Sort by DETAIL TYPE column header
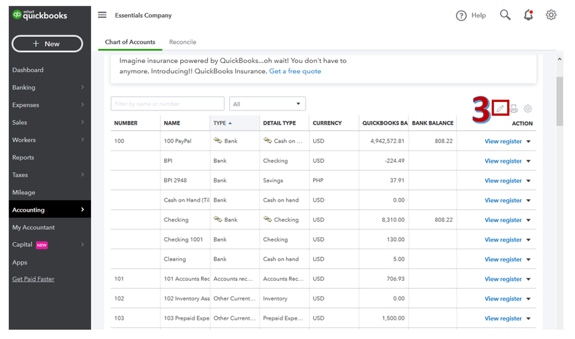The image size is (575, 339). tap(279, 123)
